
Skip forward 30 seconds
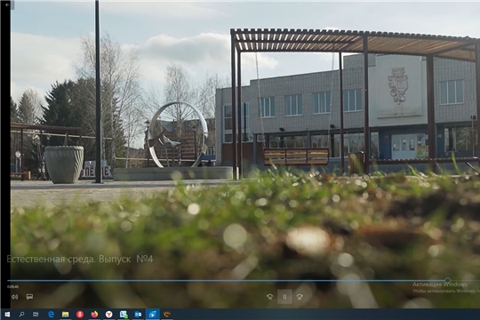point(300,296)
